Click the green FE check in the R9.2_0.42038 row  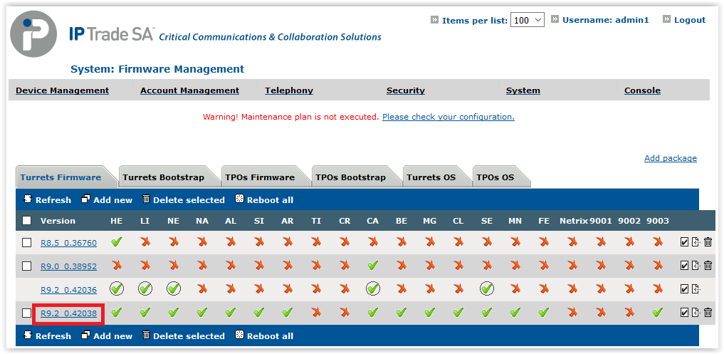(544, 313)
